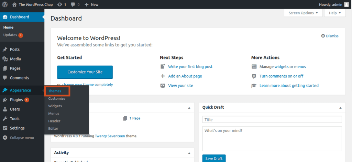
Task: Click the Dismiss link in welcome panel
Action: coord(332,36)
